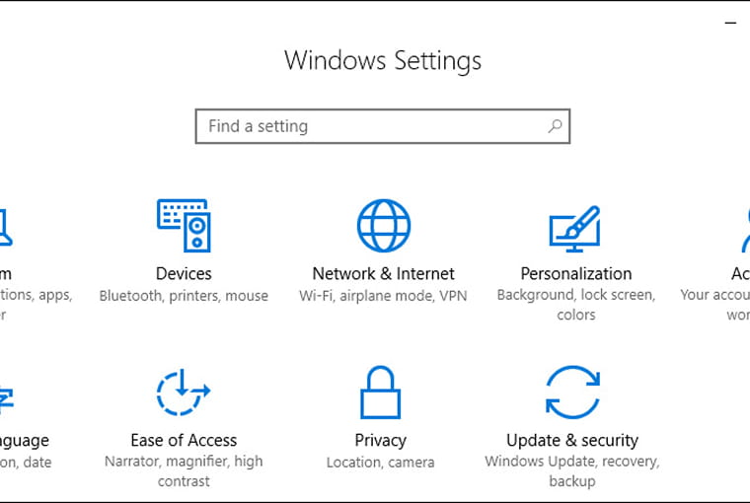Open the "Devices" category label

[184, 273]
